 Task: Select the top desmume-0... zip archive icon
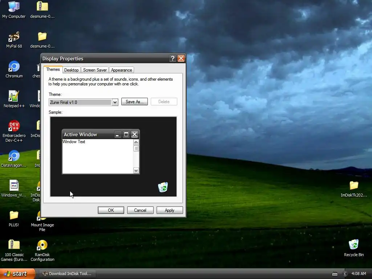tap(42, 9)
